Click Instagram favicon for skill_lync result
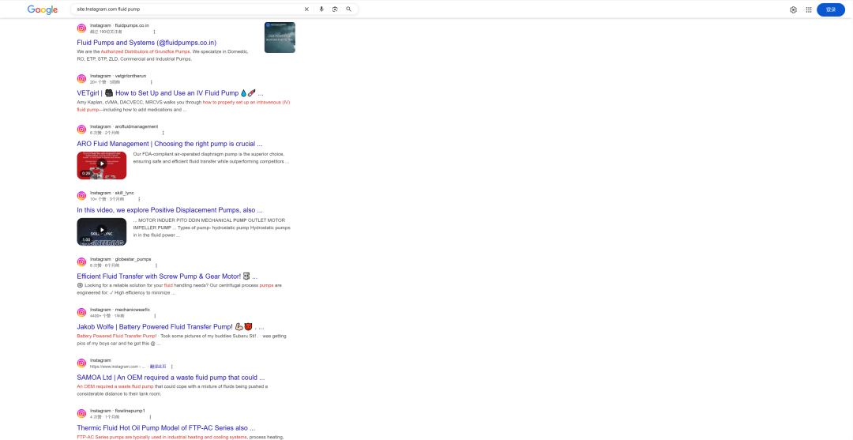 tap(81, 196)
